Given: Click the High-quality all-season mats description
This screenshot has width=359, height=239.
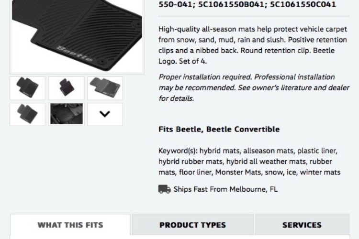Looking at the screenshot, I should (x=253, y=45).
